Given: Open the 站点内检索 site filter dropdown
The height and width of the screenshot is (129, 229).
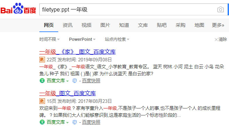Looking at the screenshot, I should point(117,39).
